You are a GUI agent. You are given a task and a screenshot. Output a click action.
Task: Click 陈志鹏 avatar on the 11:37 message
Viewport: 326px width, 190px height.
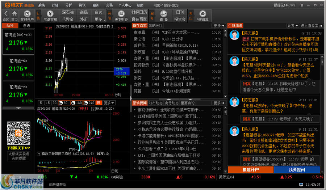pyautogui.click(x=234, y=61)
